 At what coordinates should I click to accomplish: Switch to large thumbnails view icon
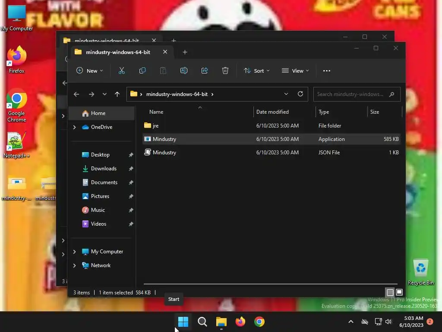point(399,292)
